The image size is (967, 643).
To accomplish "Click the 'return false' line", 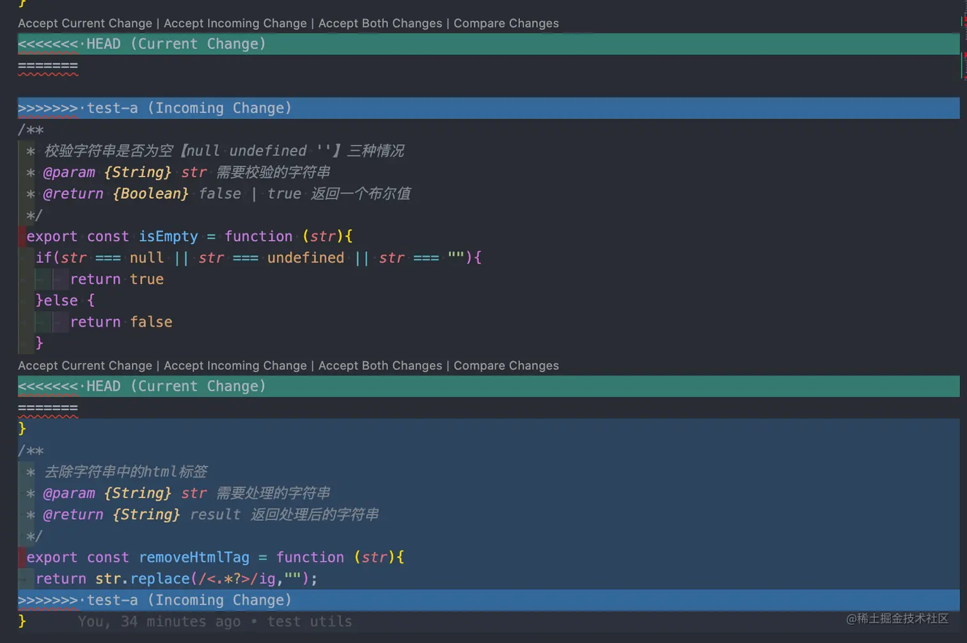I will tap(122, 322).
